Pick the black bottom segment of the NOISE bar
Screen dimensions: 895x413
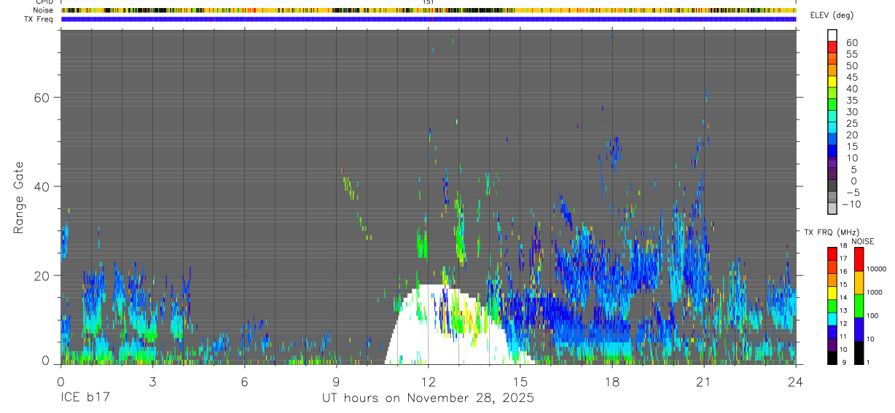[859, 353]
